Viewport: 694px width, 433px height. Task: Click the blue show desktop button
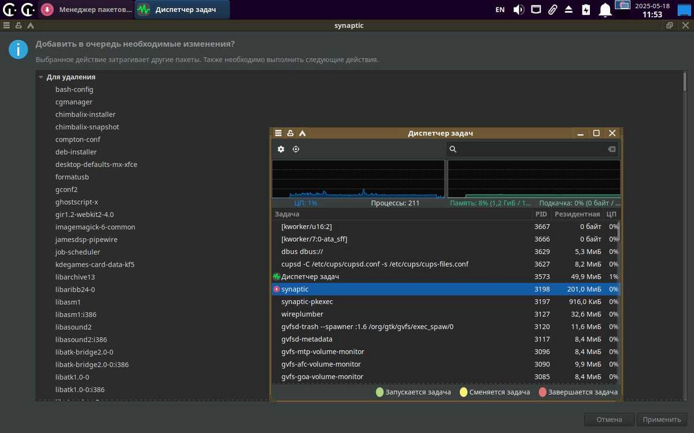[x=684, y=9]
